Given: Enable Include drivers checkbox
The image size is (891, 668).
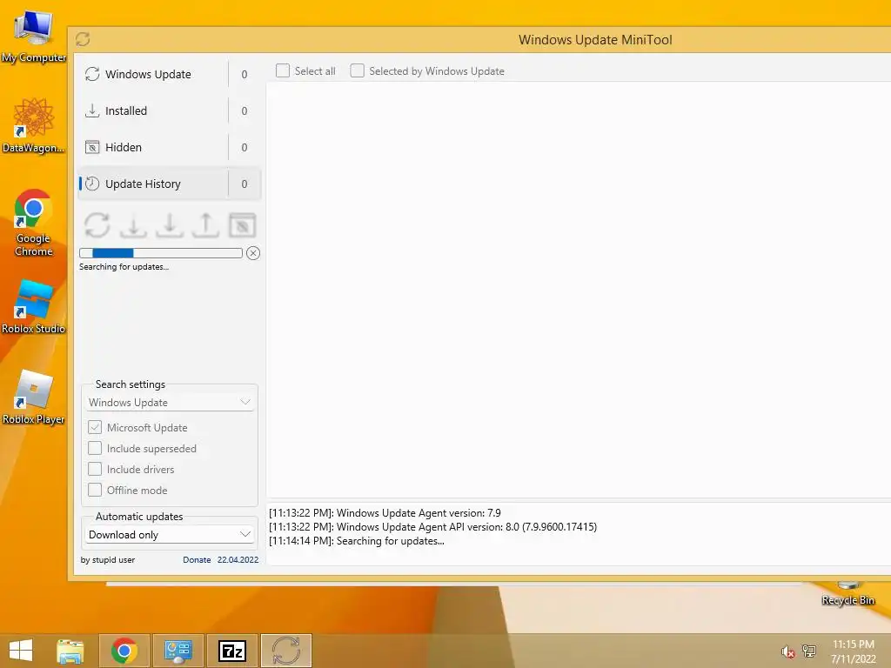Looking at the screenshot, I should (95, 469).
